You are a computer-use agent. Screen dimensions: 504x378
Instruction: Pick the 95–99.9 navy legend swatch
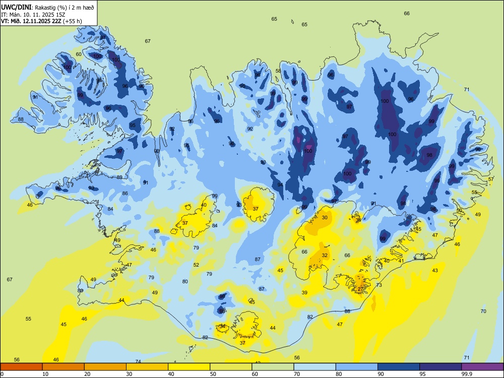[440, 367]
